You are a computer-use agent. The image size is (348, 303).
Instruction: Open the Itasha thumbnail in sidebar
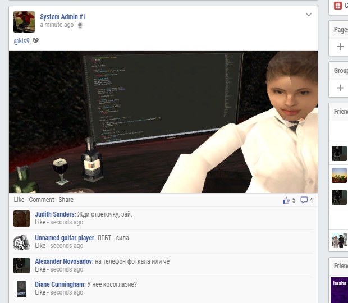point(339,290)
